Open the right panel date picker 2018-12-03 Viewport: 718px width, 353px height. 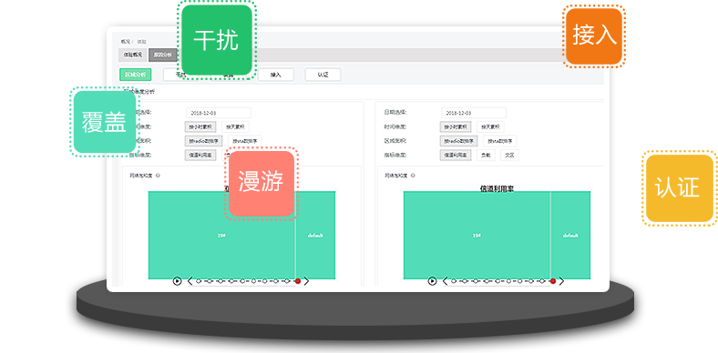(x=474, y=113)
